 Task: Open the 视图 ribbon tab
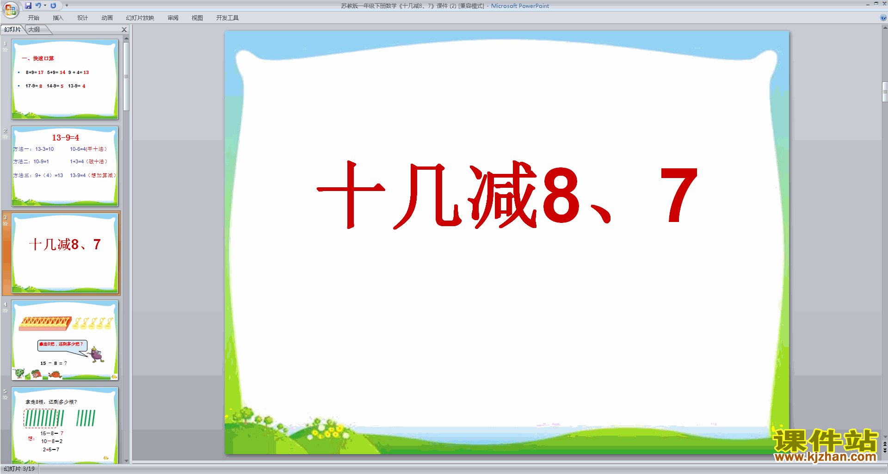pyautogui.click(x=197, y=18)
